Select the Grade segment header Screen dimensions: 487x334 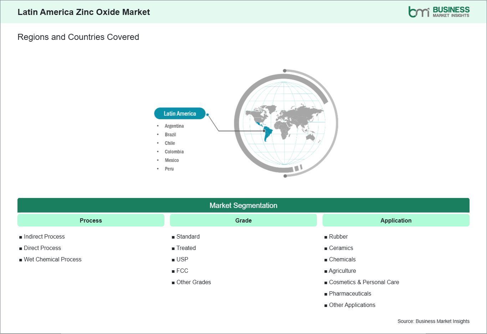coord(243,220)
